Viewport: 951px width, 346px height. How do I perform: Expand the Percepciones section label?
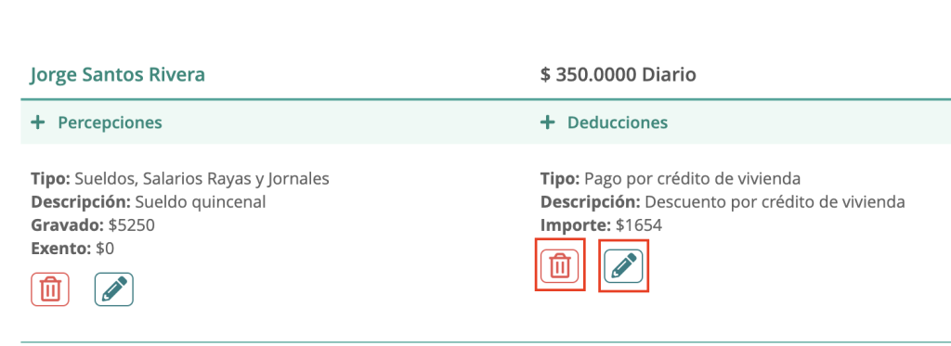110,123
